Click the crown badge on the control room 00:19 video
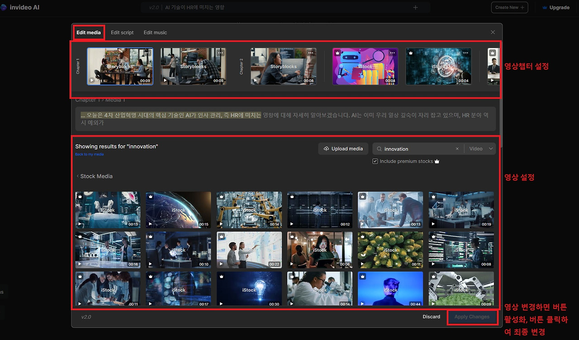The width and height of the screenshot is (579, 340). [x=433, y=196]
